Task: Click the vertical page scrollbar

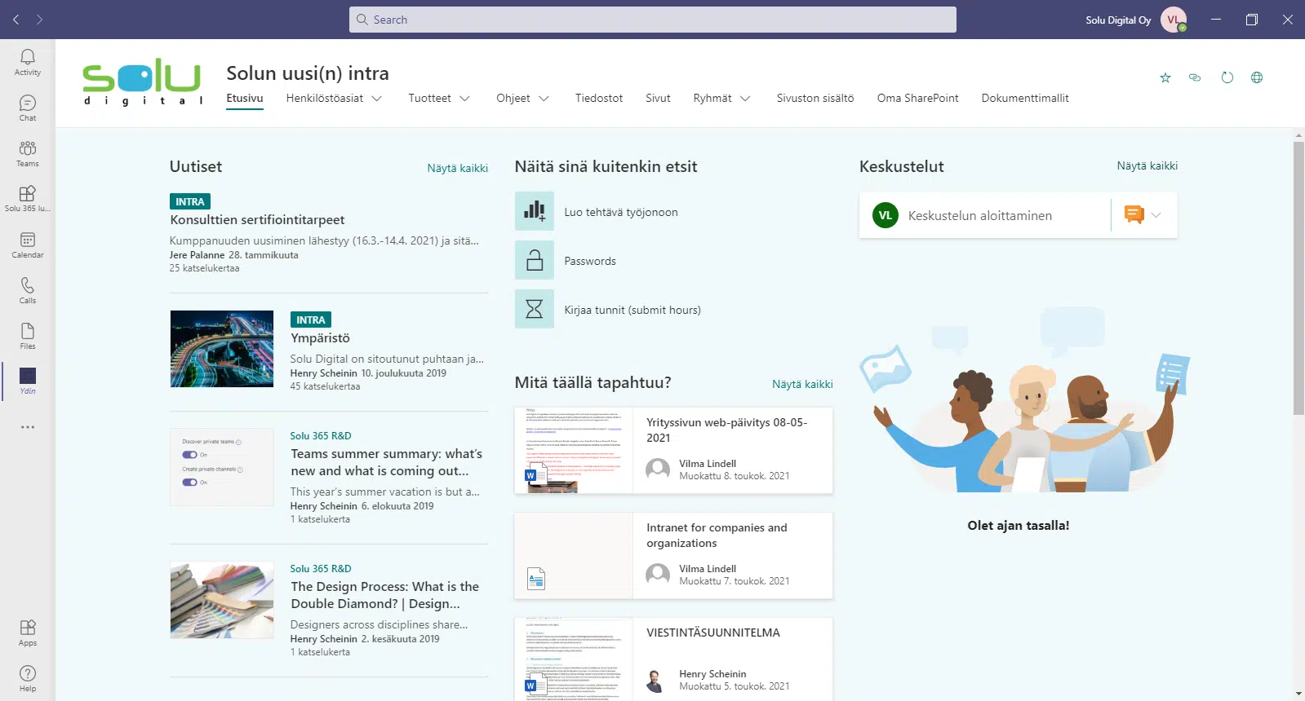Action: [x=1298, y=277]
